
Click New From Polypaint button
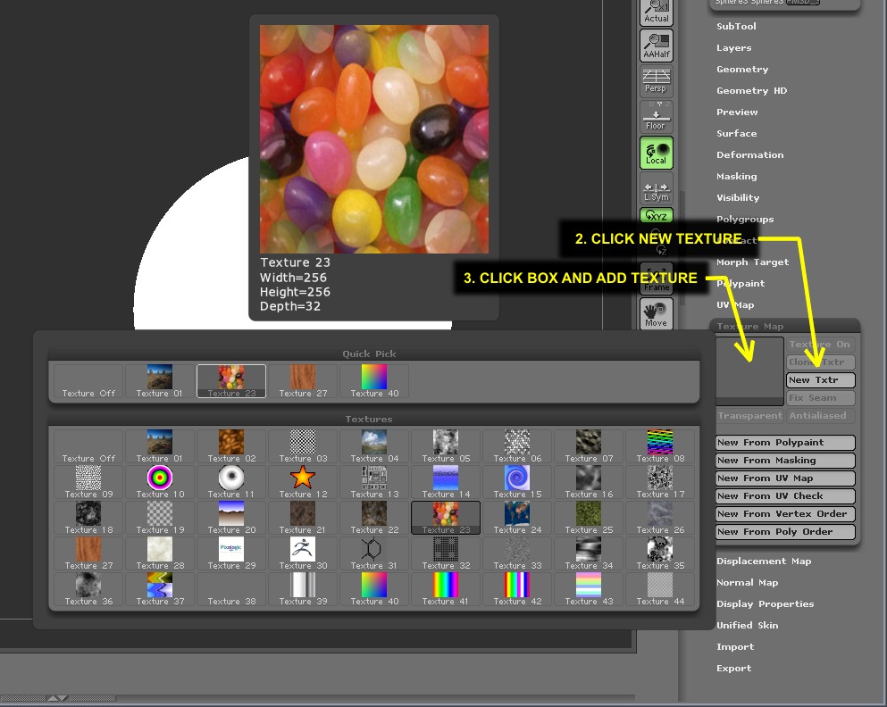click(x=785, y=443)
